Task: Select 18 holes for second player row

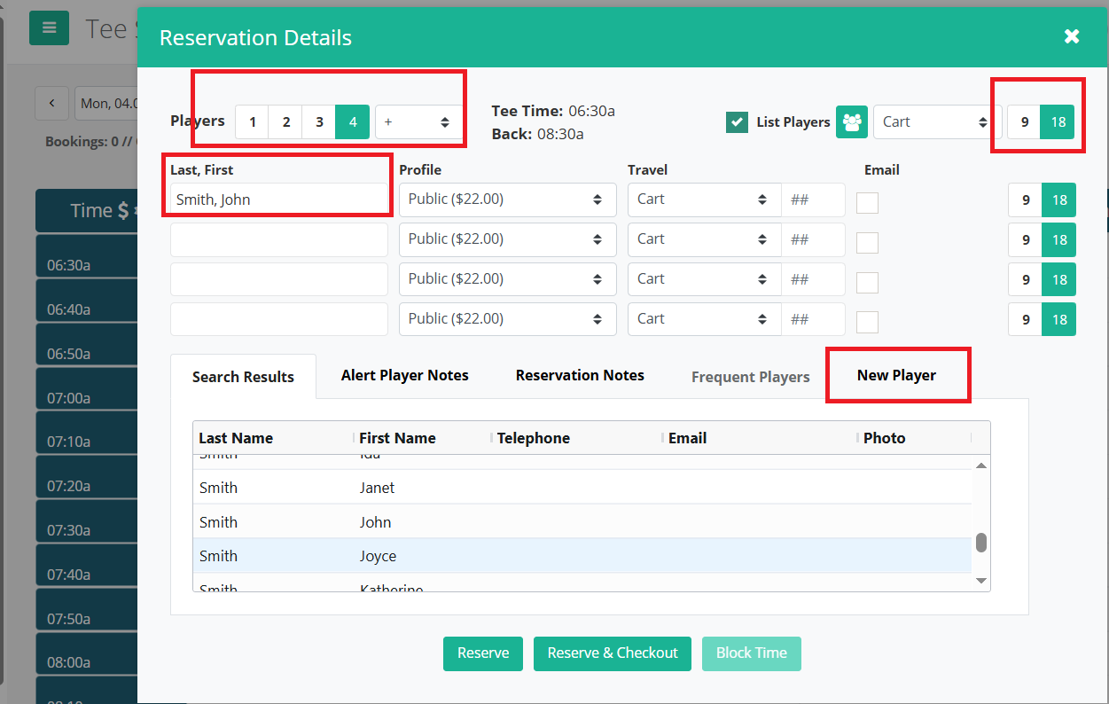Action: coord(1059,239)
